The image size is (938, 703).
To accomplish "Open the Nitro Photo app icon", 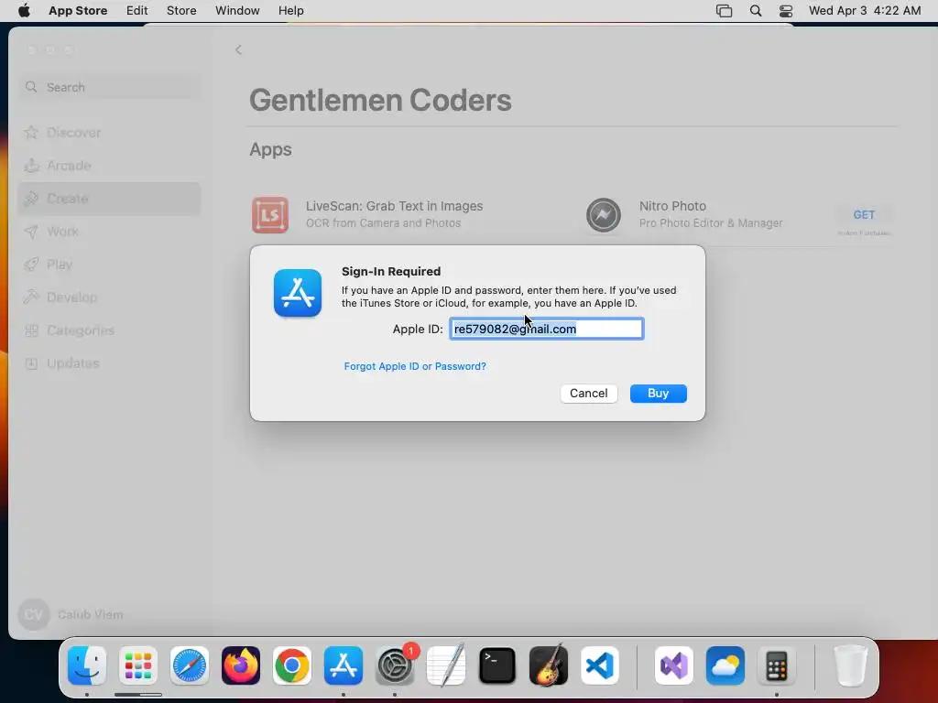I will point(603,214).
